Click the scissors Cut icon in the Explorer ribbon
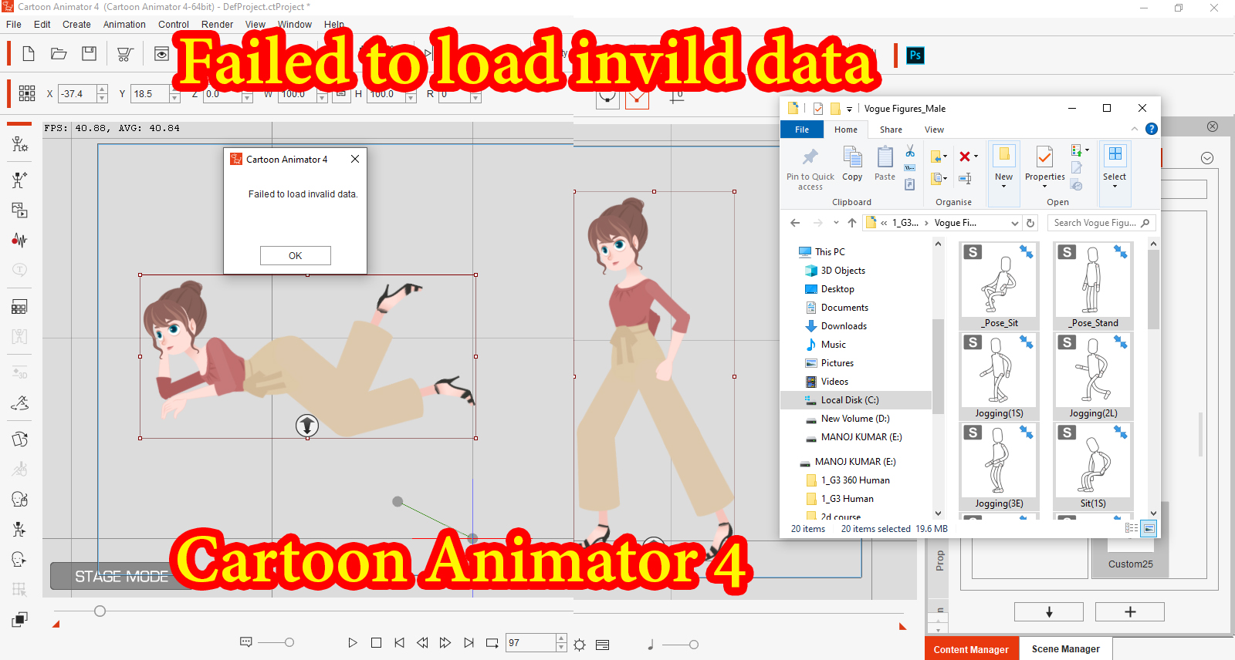 coord(910,150)
